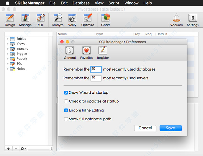
Task: Expand the Tables tree node
Action: 8,39
